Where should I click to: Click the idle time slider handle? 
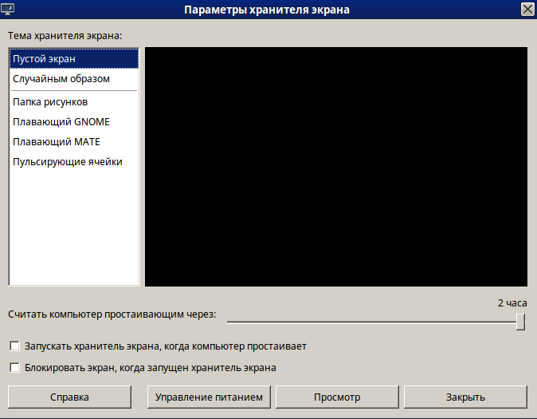point(520,322)
